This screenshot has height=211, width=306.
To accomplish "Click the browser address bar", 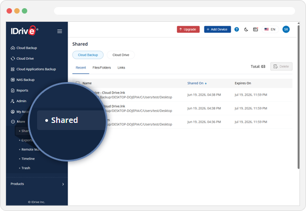I will click(175, 11).
